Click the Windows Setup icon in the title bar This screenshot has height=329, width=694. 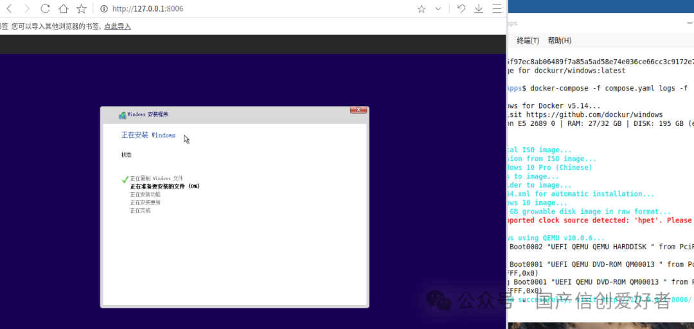(x=122, y=115)
